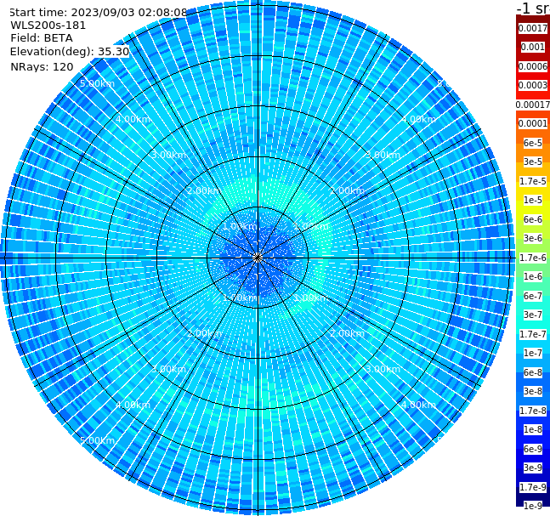The height and width of the screenshot is (516, 550).
Task: Click the 1.7e-8 colorbar label
Action: point(533,411)
